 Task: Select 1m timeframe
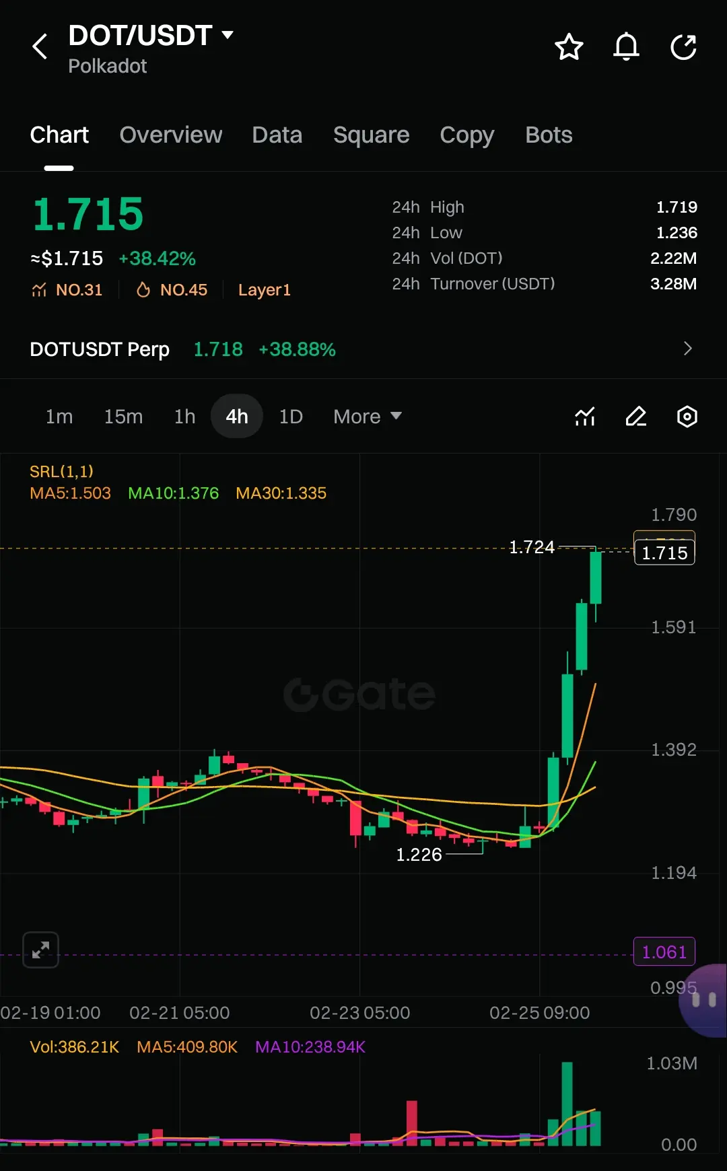coord(59,417)
